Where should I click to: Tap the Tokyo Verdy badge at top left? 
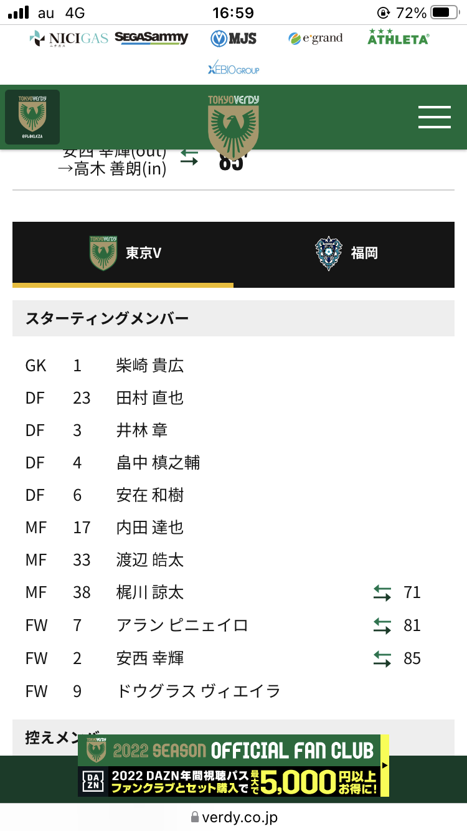pos(32,117)
